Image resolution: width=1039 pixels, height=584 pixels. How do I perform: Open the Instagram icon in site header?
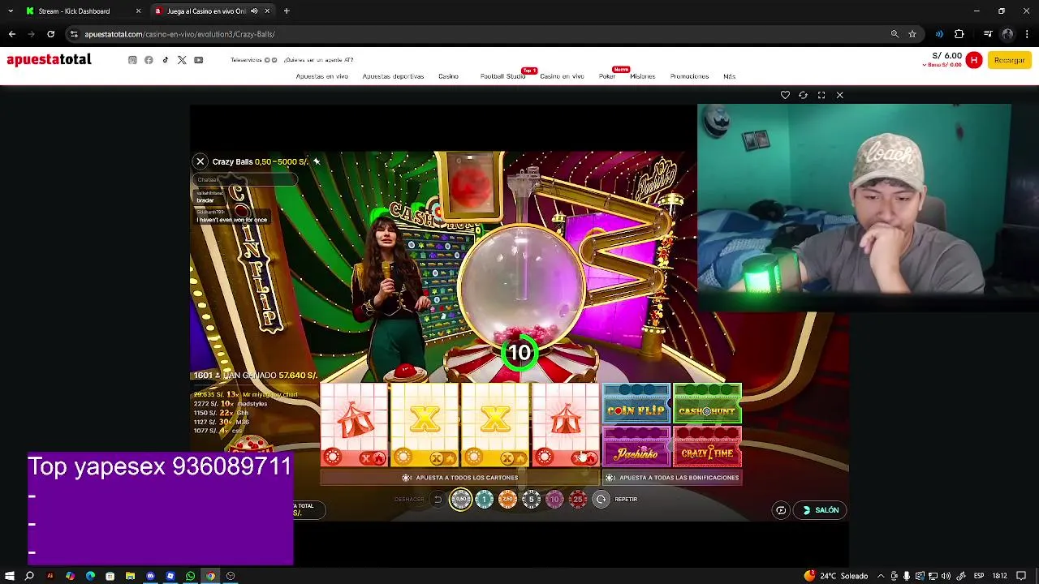tap(132, 60)
